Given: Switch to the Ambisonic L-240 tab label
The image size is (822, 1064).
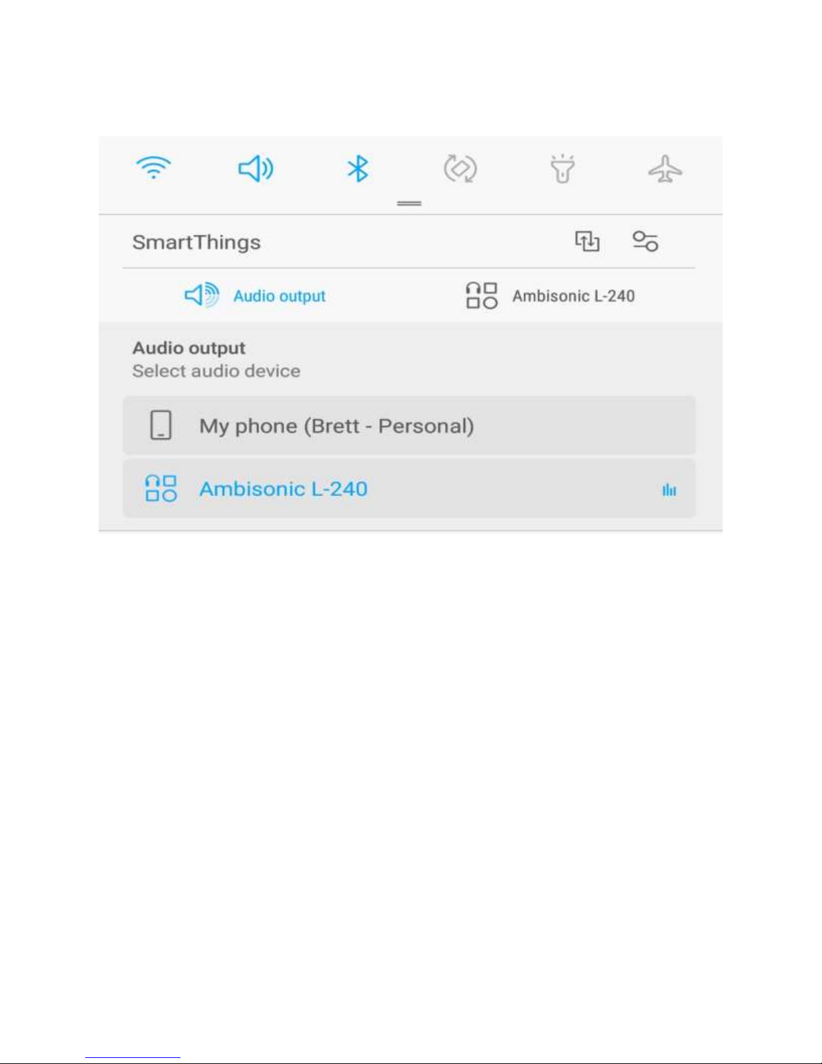Looking at the screenshot, I should tap(574, 296).
